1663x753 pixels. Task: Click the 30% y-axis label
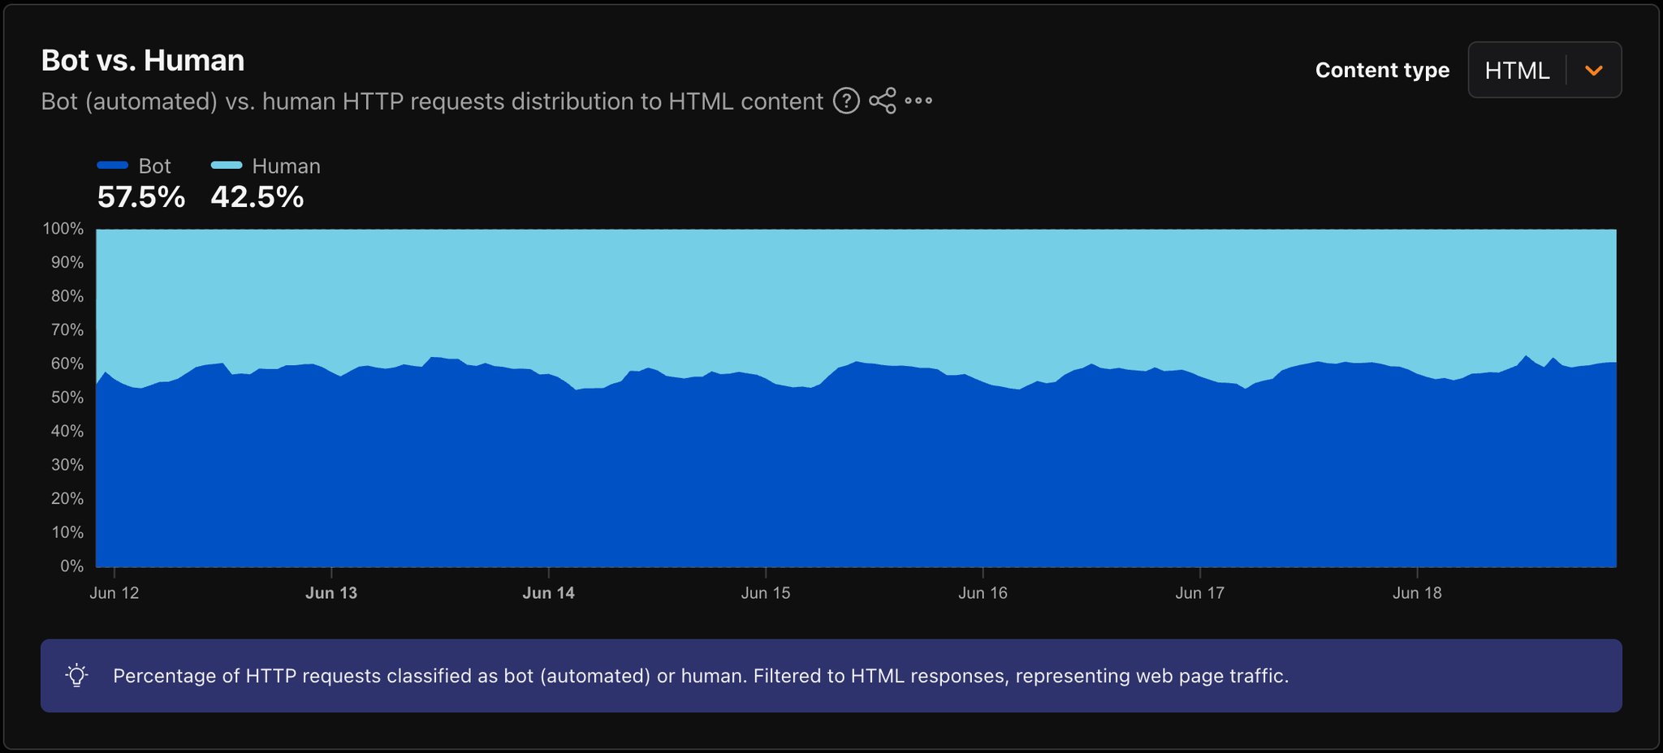(x=67, y=465)
